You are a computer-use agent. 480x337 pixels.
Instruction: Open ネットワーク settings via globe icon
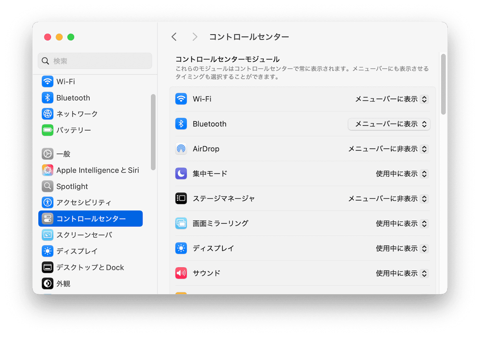[47, 114]
